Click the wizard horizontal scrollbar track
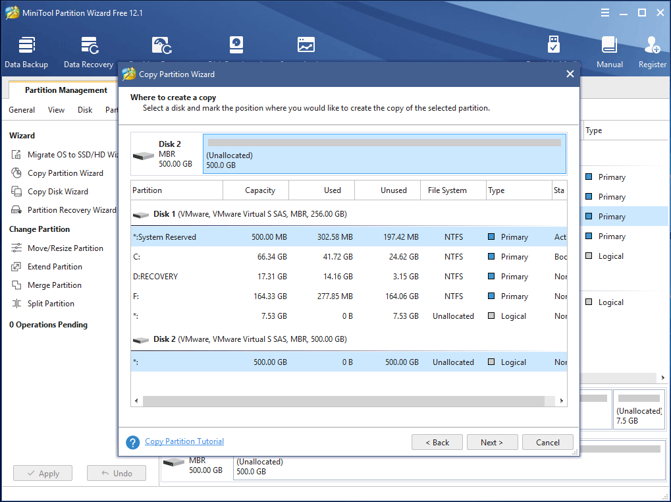The image size is (671, 502). pyautogui.click(x=348, y=401)
